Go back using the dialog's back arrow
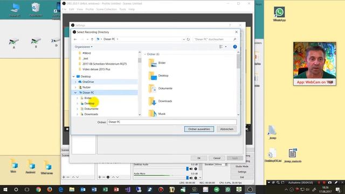The image size is (345, 194). [x=75, y=39]
